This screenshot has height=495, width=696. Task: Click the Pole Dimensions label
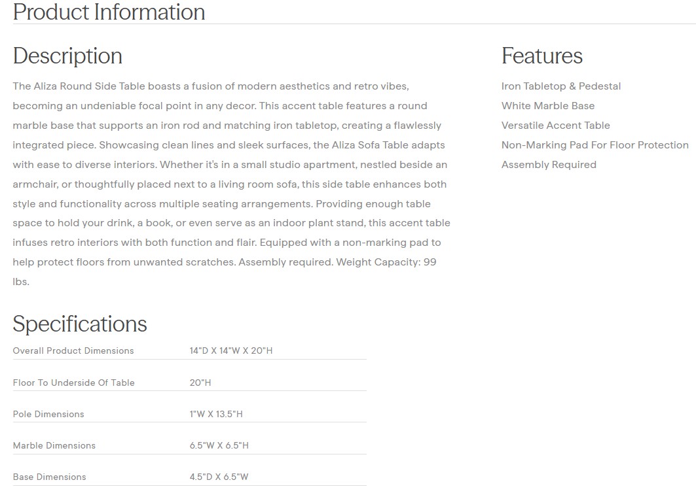(48, 414)
